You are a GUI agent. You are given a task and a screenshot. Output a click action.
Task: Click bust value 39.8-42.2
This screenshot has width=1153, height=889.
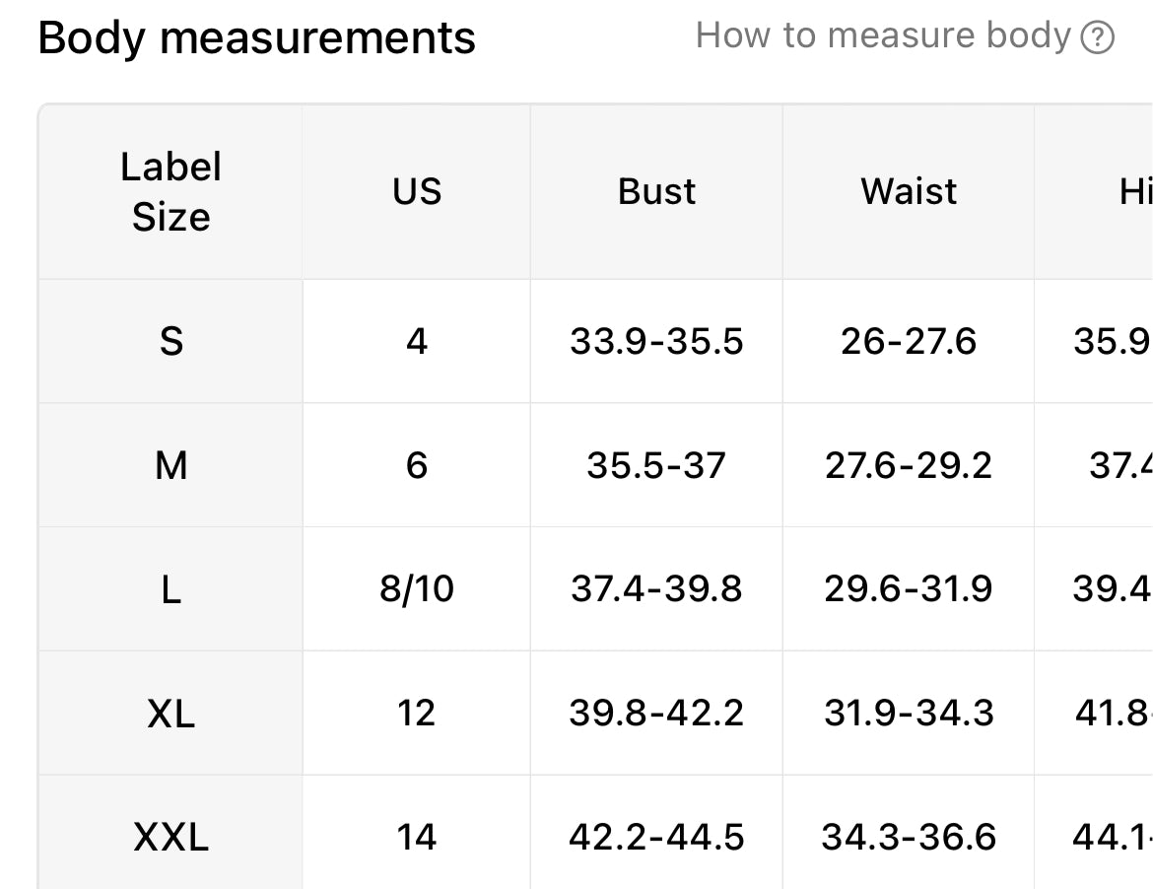click(x=656, y=714)
